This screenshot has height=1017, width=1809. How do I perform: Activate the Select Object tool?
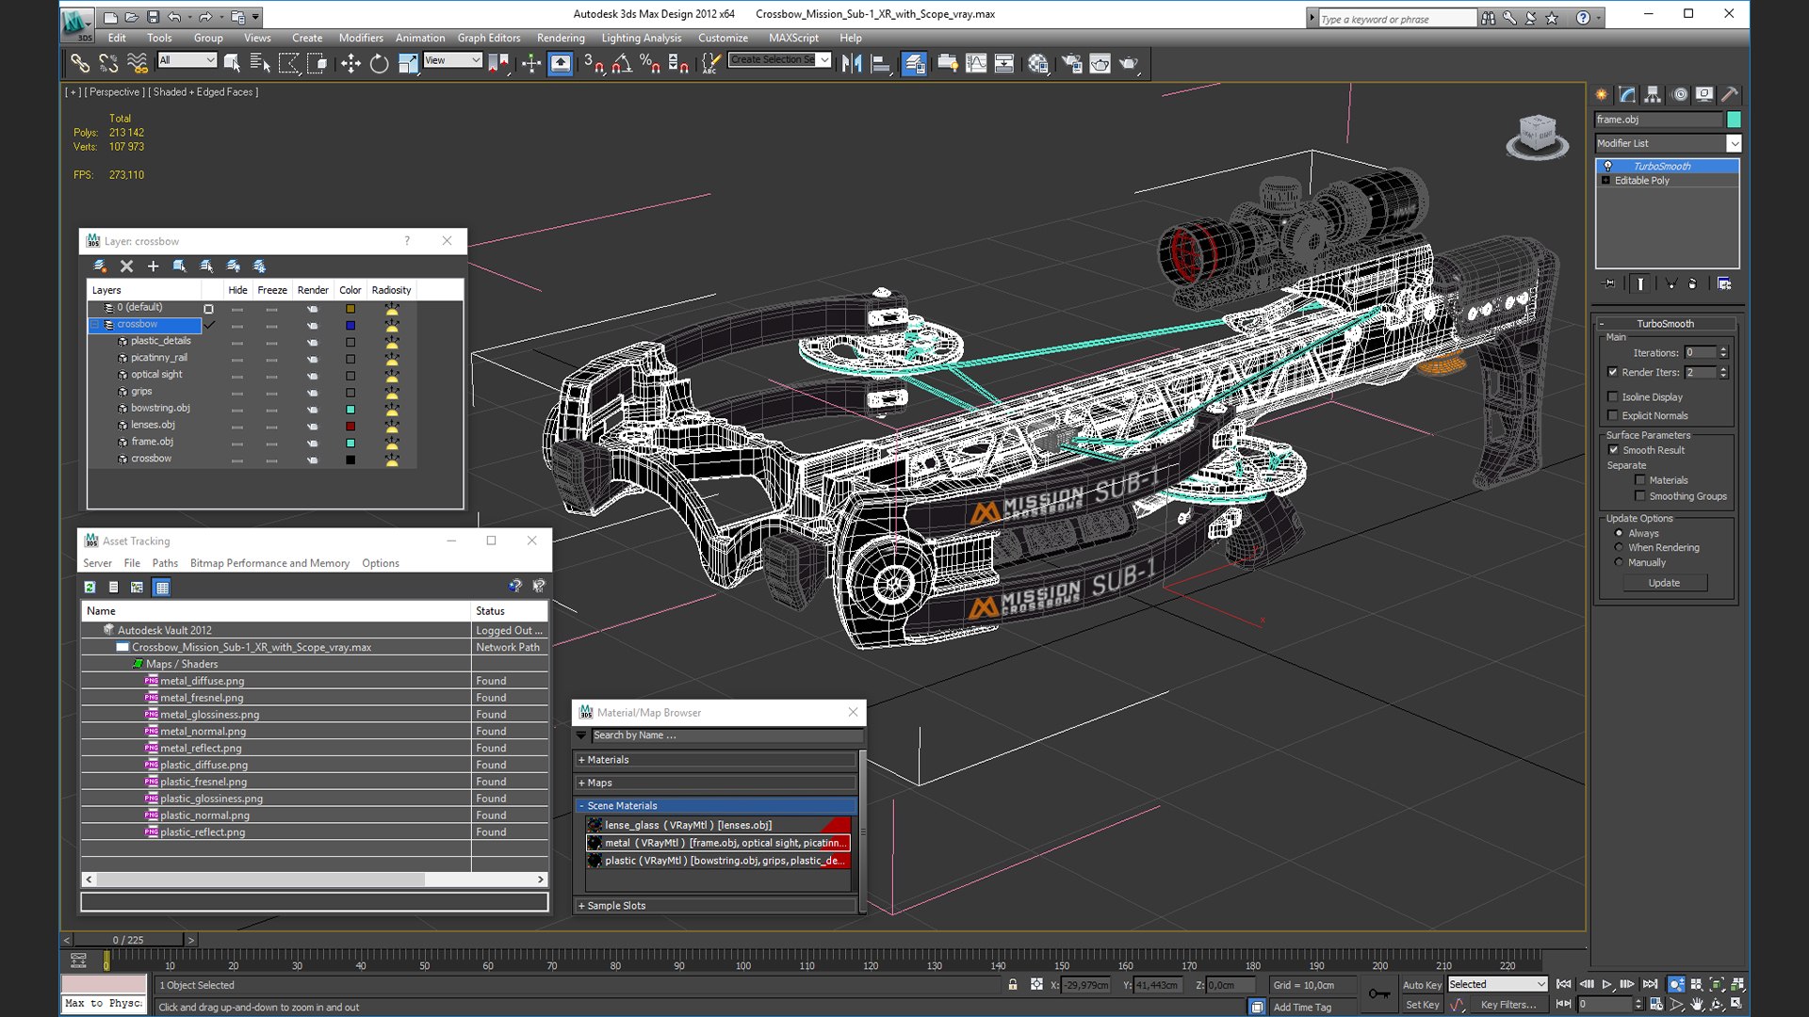point(232,63)
